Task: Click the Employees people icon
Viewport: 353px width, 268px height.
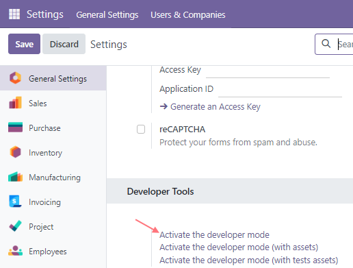Action: coord(15,251)
